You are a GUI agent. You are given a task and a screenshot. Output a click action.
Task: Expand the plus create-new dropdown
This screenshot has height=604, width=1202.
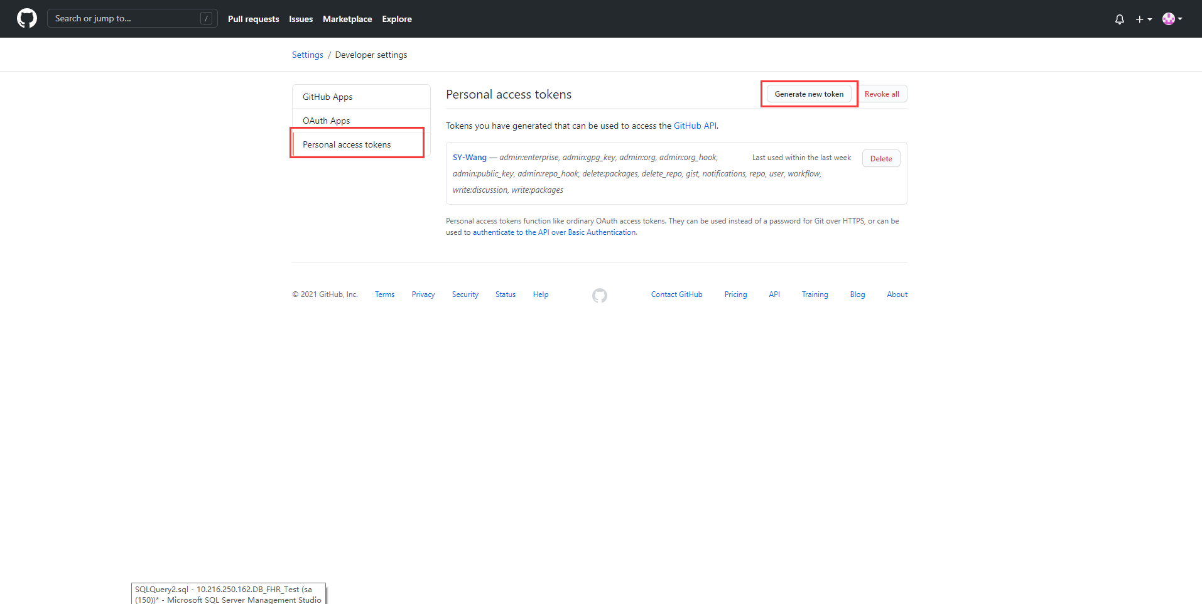[1144, 19]
